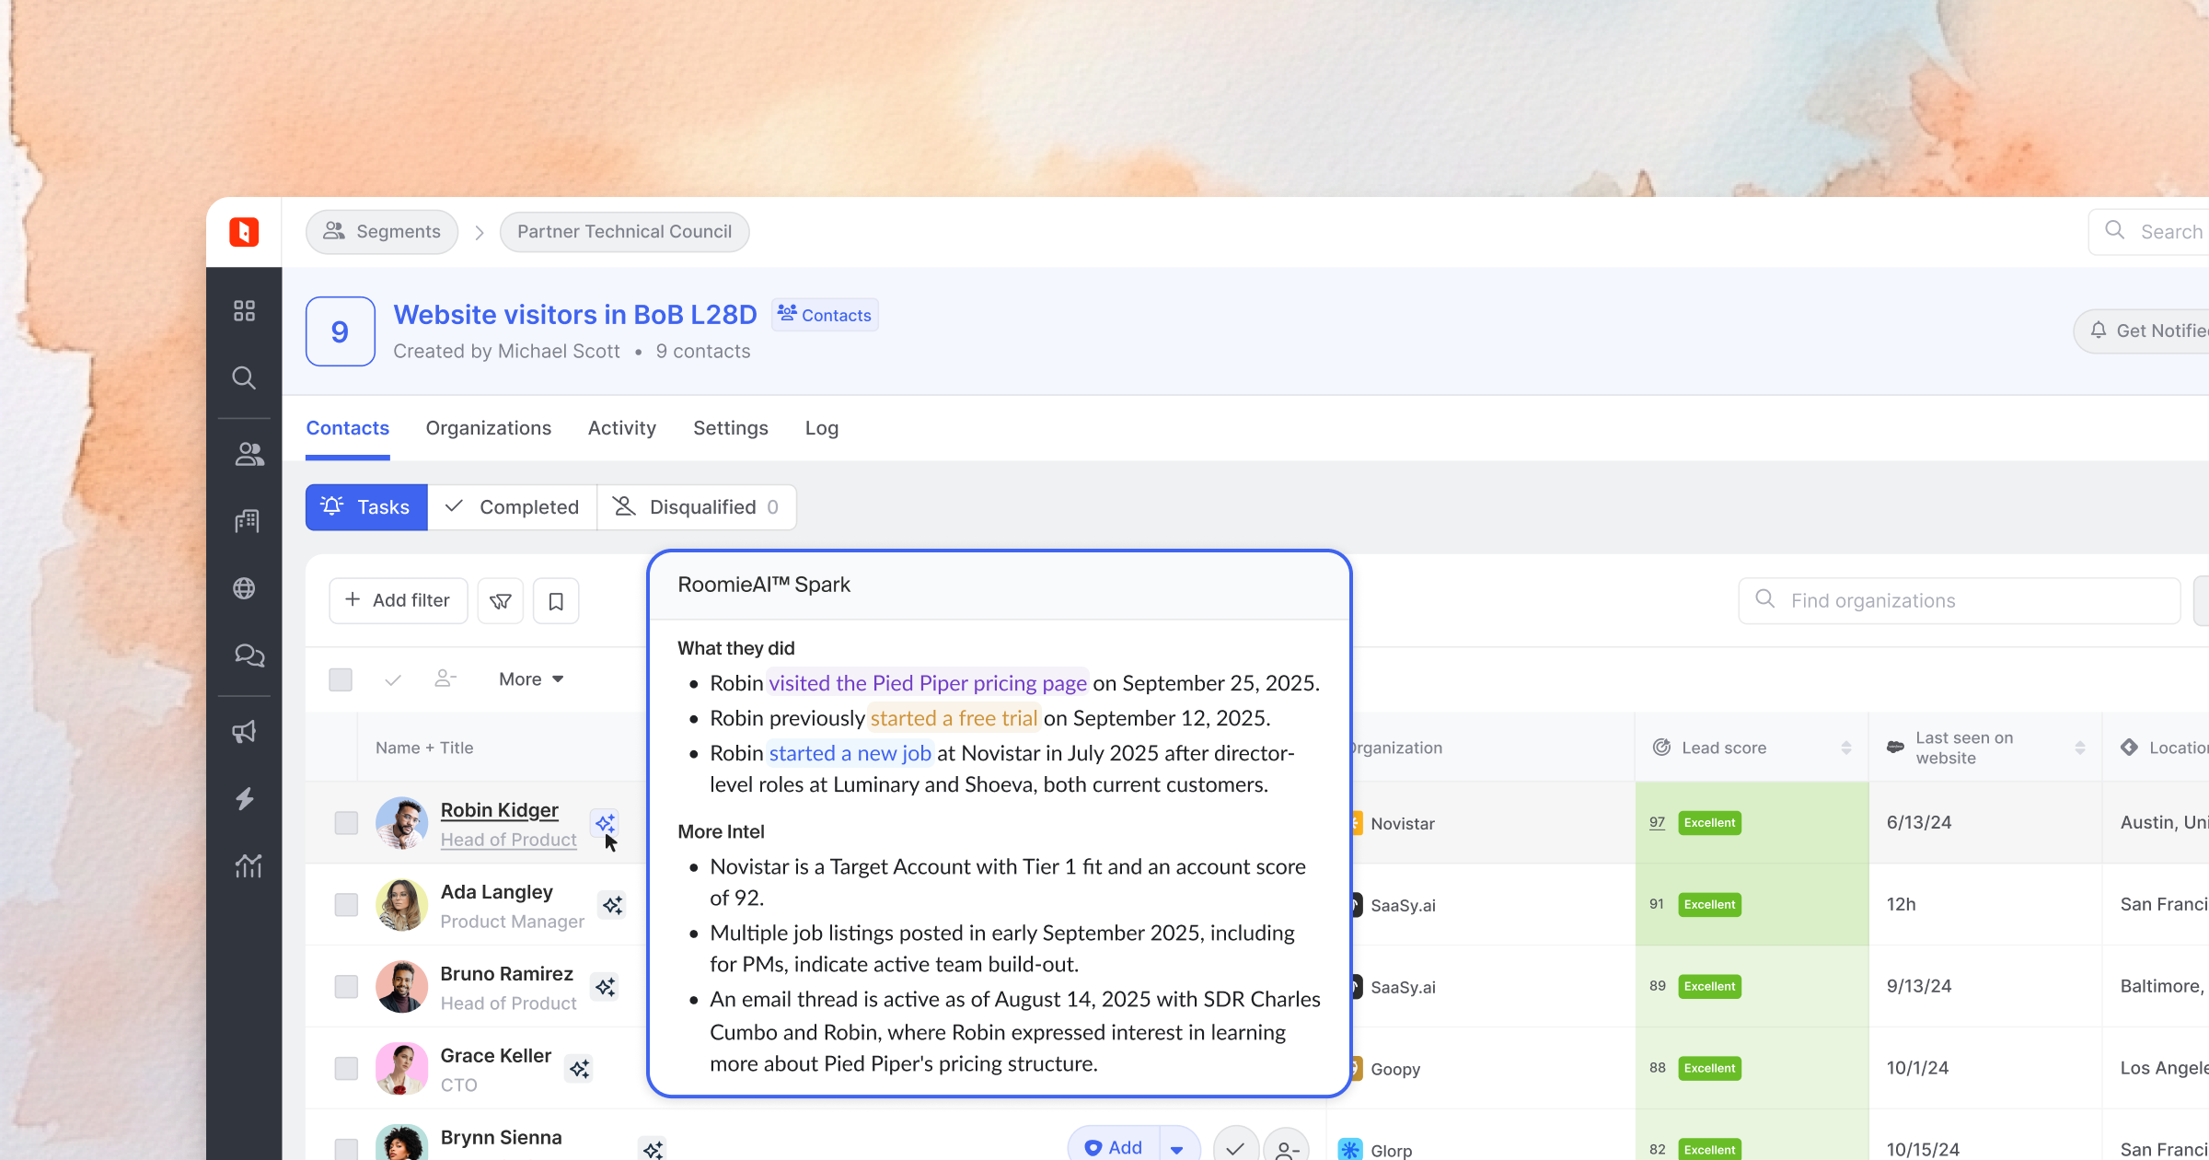Expand the More dropdown menu
This screenshot has width=2209, height=1160.
tap(531, 679)
